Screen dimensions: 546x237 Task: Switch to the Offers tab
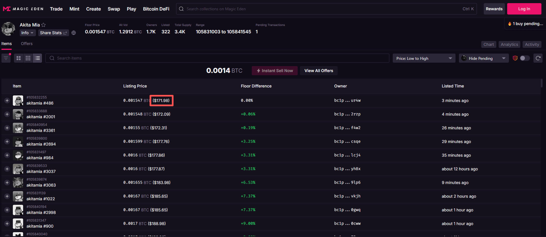[x=27, y=44]
